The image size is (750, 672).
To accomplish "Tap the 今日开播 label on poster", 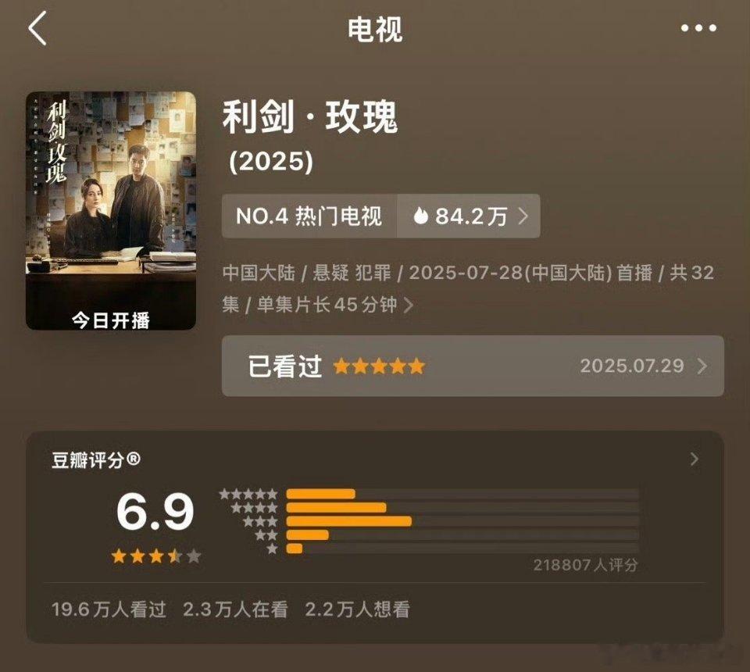I will click(111, 320).
